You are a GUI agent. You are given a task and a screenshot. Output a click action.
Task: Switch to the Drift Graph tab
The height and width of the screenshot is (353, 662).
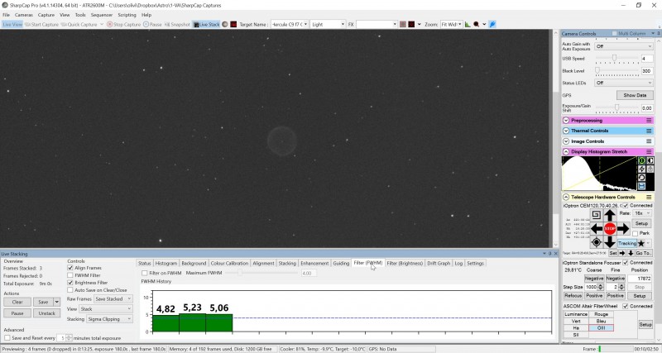point(439,263)
